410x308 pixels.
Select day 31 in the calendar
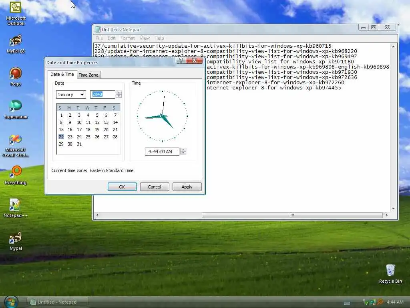pyautogui.click(x=79, y=144)
